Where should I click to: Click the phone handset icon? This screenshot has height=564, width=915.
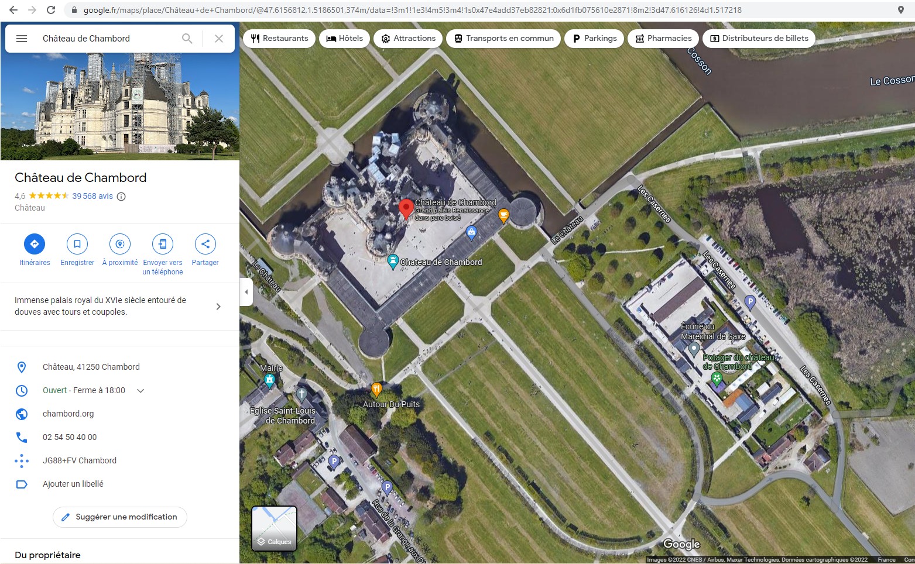click(22, 438)
